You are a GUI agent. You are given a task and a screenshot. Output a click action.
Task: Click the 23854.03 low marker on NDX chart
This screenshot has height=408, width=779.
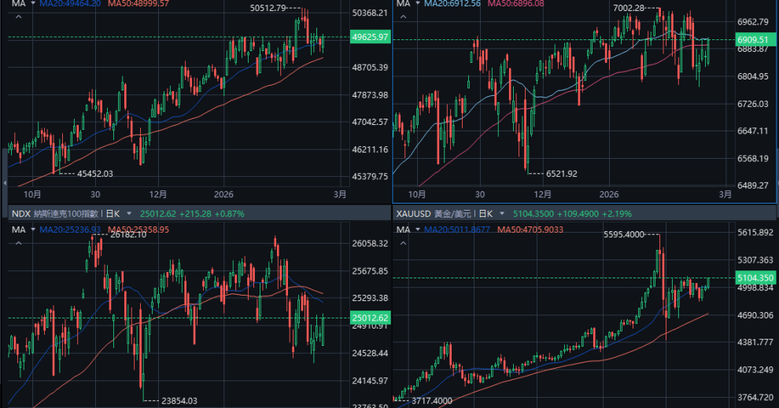179,401
